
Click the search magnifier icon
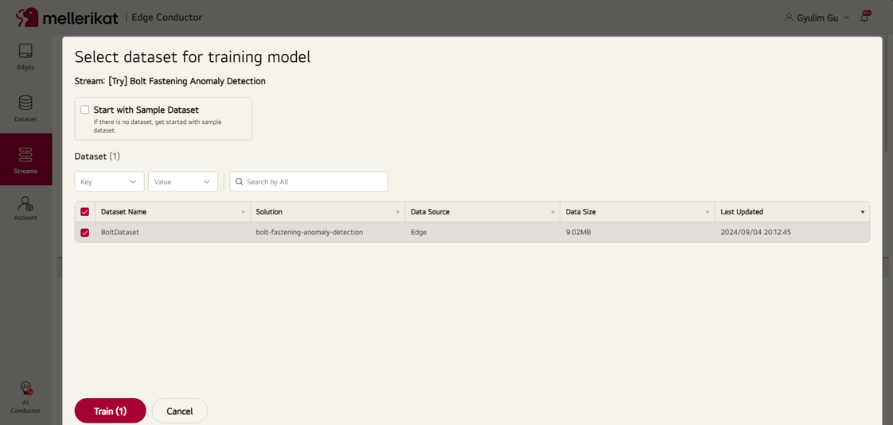[240, 182]
